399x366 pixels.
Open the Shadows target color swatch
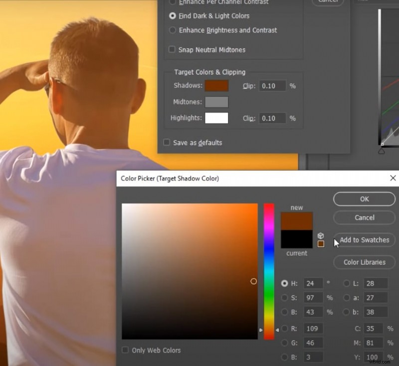(217, 85)
